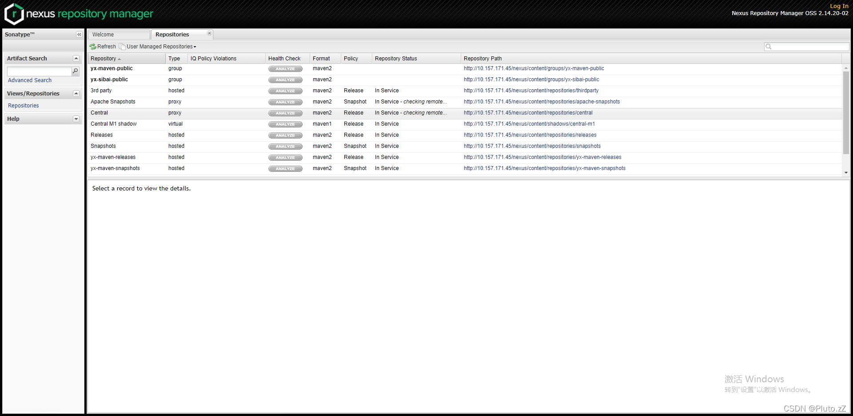Screen dimensions: 853x416
Task: Sort by IQ Policy Violations column
Action: 227,59
